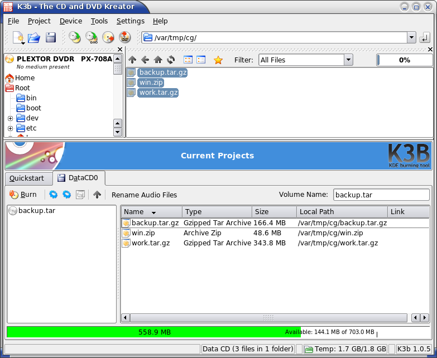The height and width of the screenshot is (358, 437).
Task: Select work.tar.gz in the file browser
Action: tap(153, 93)
